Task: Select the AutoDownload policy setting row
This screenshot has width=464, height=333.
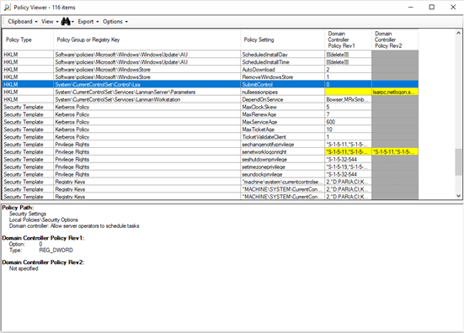Action: pyautogui.click(x=210, y=70)
